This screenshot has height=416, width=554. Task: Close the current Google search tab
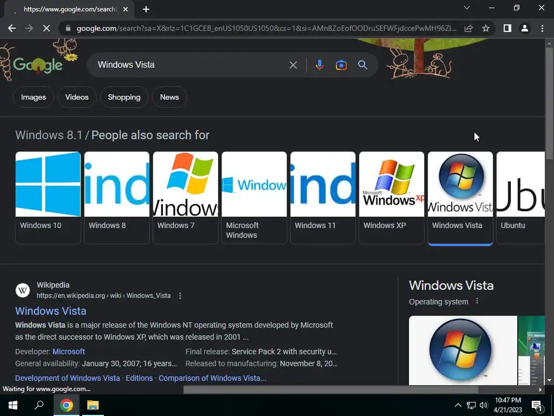coord(126,10)
